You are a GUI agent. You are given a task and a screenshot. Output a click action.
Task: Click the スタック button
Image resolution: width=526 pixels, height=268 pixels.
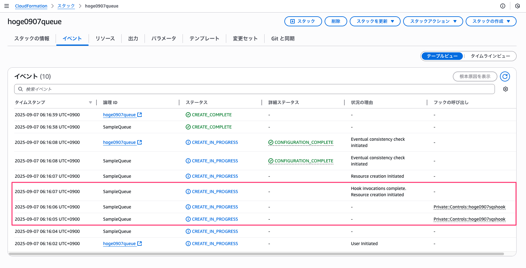(303, 21)
